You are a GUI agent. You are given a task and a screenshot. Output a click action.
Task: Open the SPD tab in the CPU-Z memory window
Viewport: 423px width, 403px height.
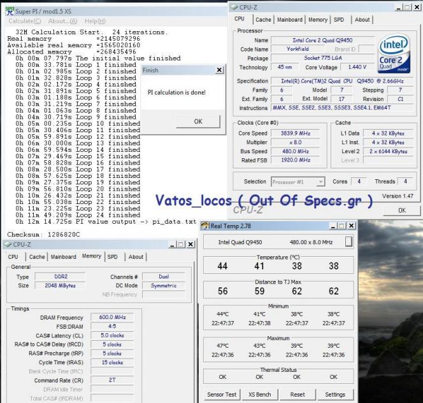pyautogui.click(x=112, y=257)
